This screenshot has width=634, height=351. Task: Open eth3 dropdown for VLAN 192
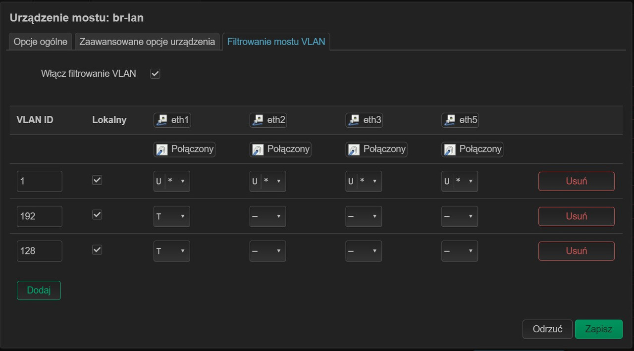[364, 216]
